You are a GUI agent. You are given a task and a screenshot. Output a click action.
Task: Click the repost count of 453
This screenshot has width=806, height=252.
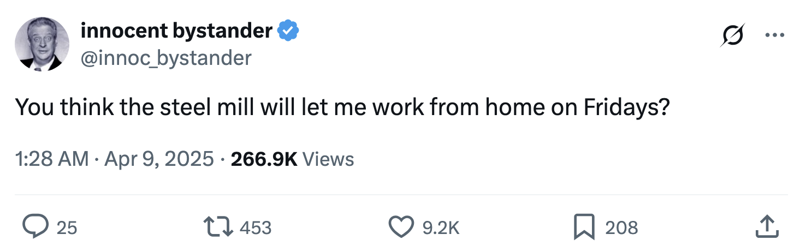pos(256,227)
